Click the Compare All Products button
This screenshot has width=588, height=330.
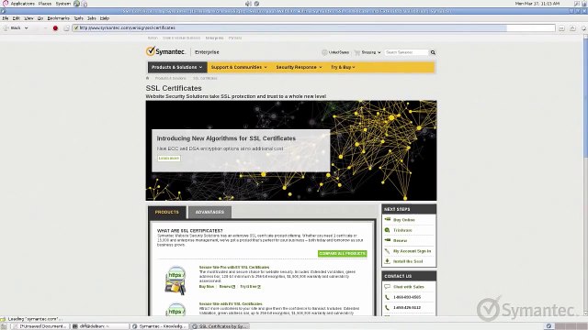coord(342,254)
